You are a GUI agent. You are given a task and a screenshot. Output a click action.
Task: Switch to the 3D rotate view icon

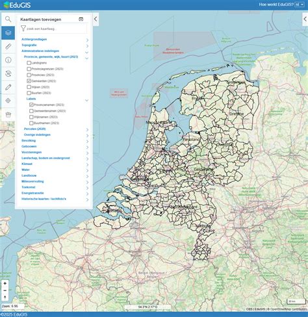pyautogui.click(x=8, y=73)
